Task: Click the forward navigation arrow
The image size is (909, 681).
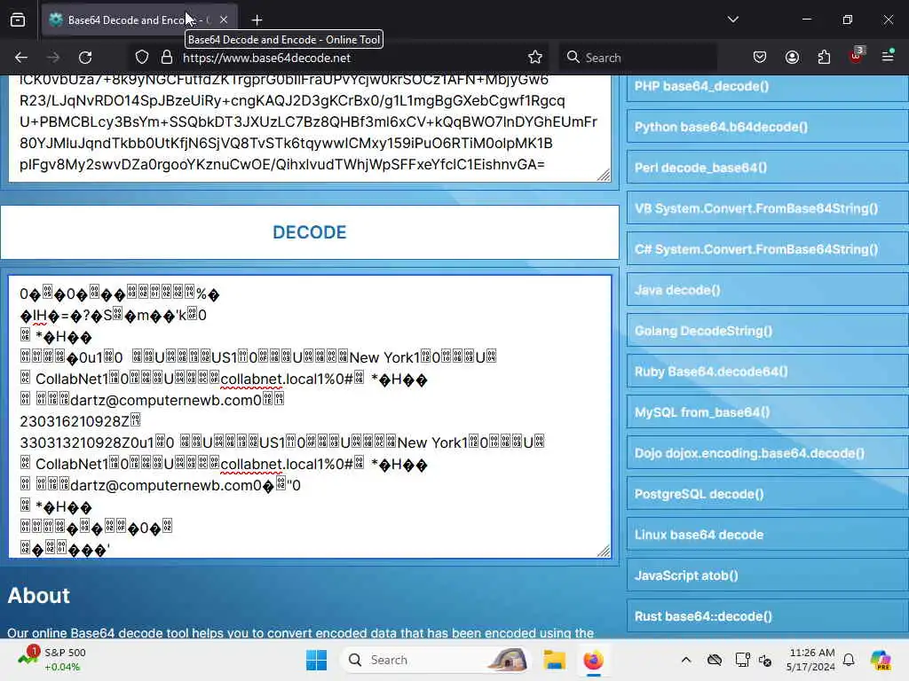Action: (x=53, y=58)
